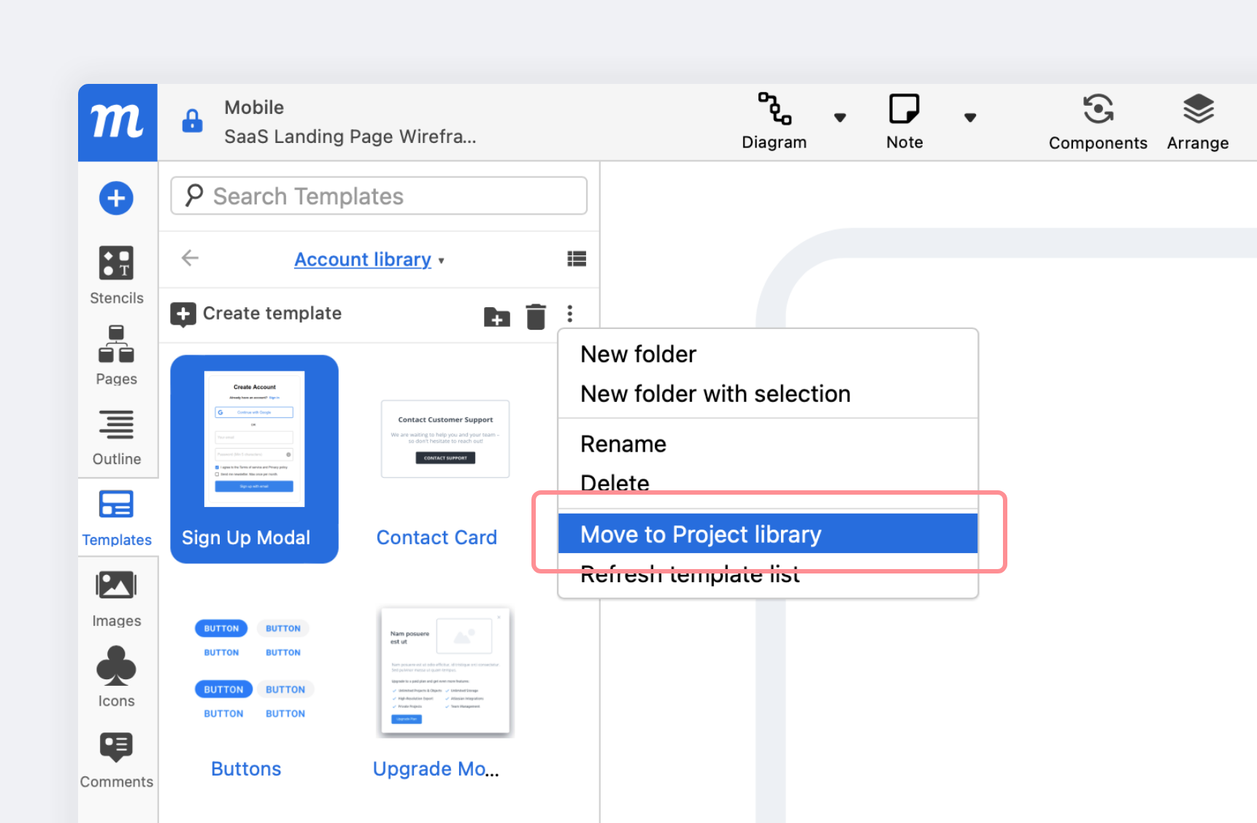
Task: Show the Outline panel
Action: coord(117,436)
